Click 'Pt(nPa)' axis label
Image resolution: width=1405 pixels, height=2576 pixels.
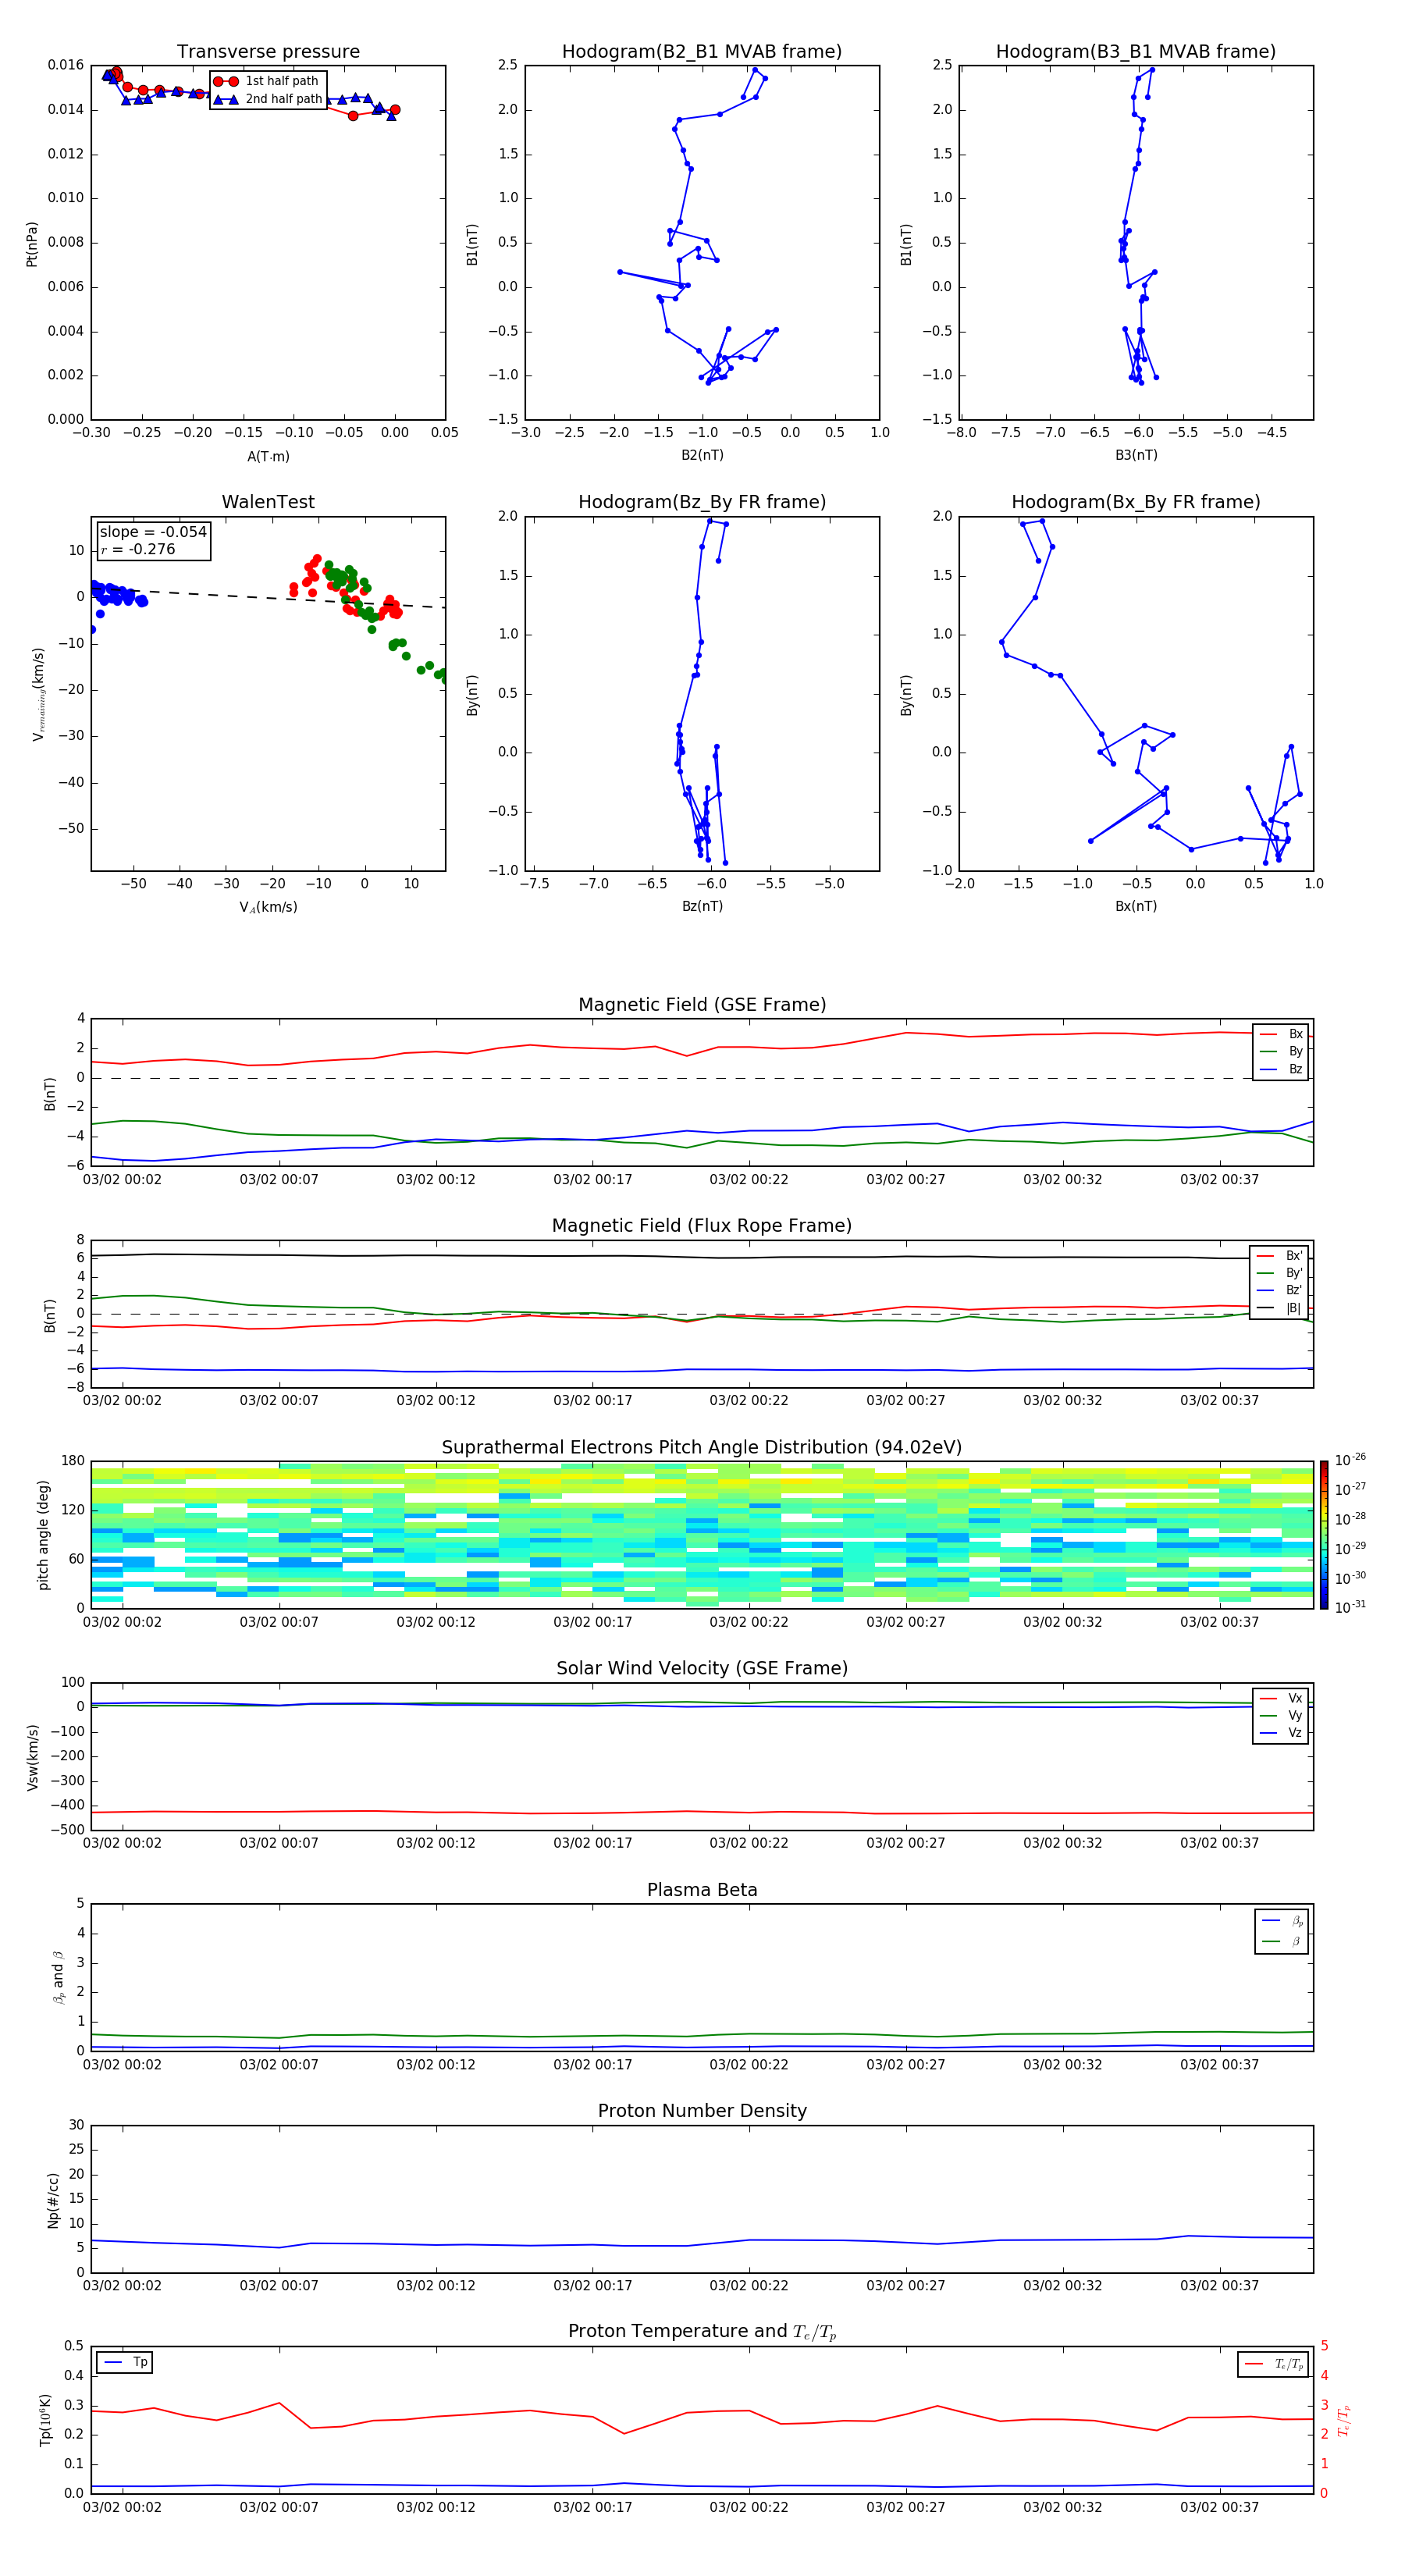pos(32,244)
